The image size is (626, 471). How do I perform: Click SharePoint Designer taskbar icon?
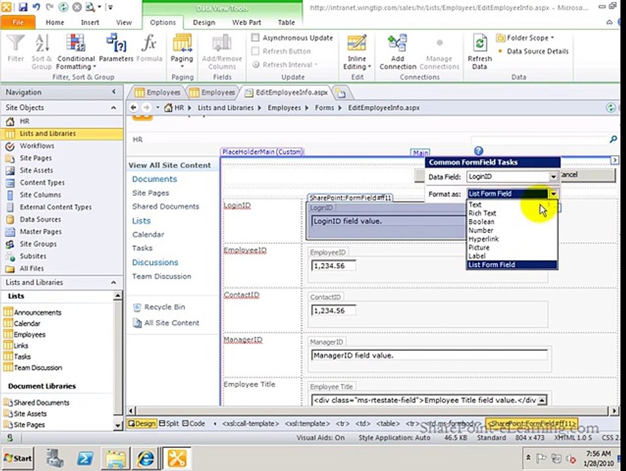coord(177,458)
